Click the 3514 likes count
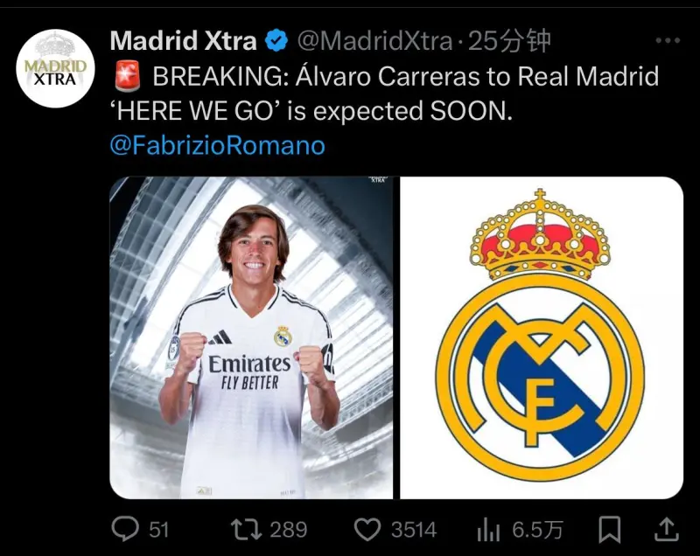The image size is (700, 556). (x=414, y=530)
